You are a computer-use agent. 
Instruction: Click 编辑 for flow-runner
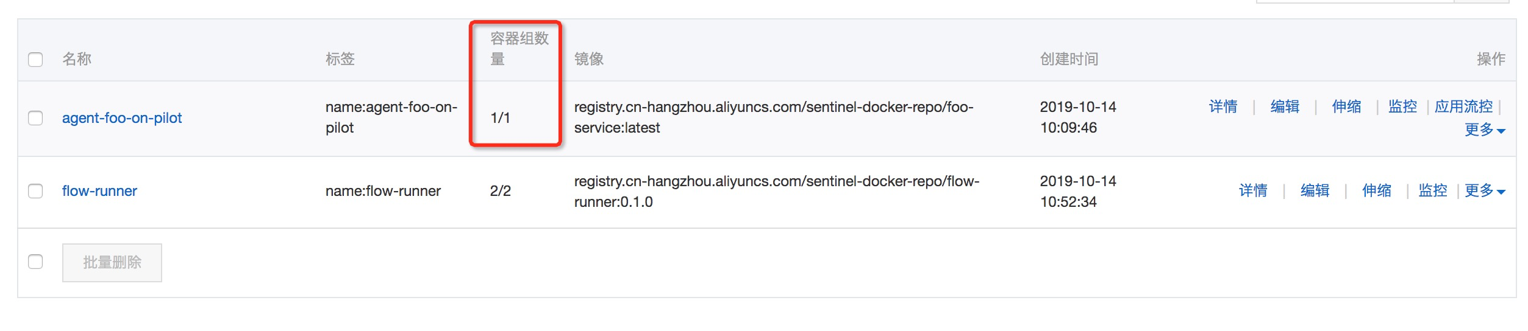pyautogui.click(x=1315, y=191)
